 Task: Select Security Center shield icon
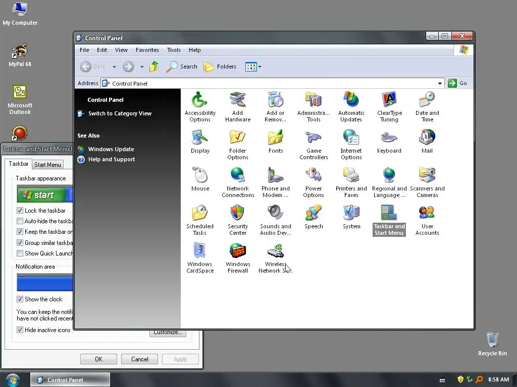[238, 213]
